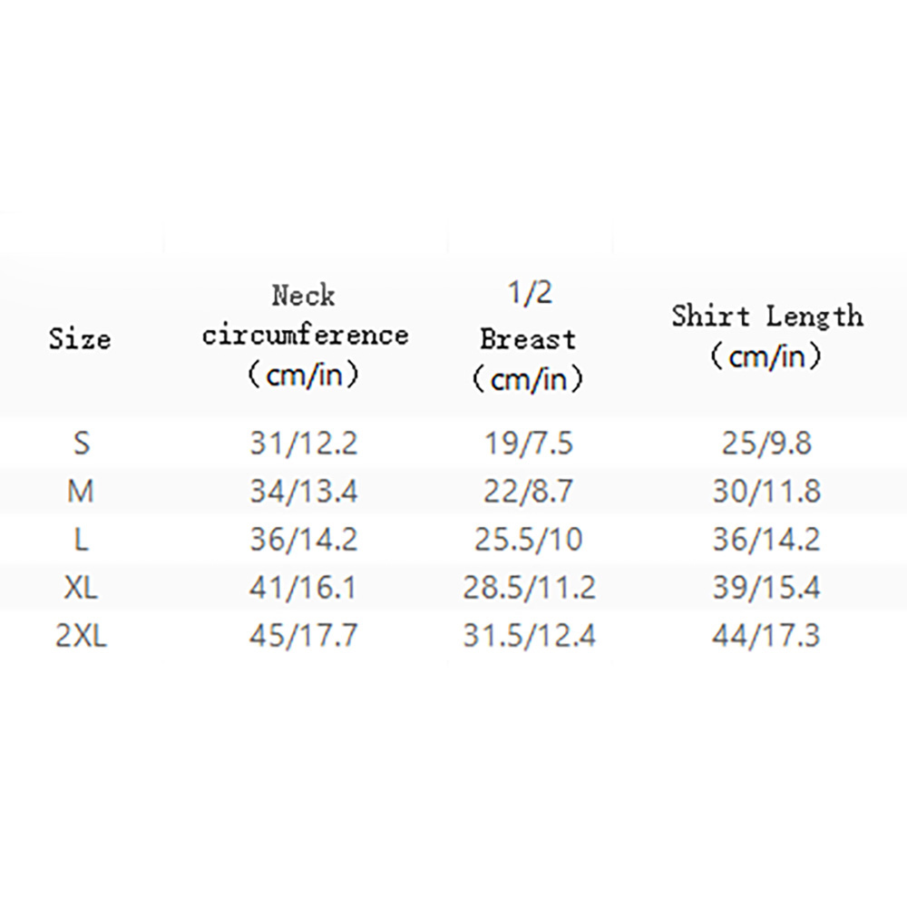Screen dimensions: 907x907
Task: Select the 2XL size row label
Action: pos(81,636)
